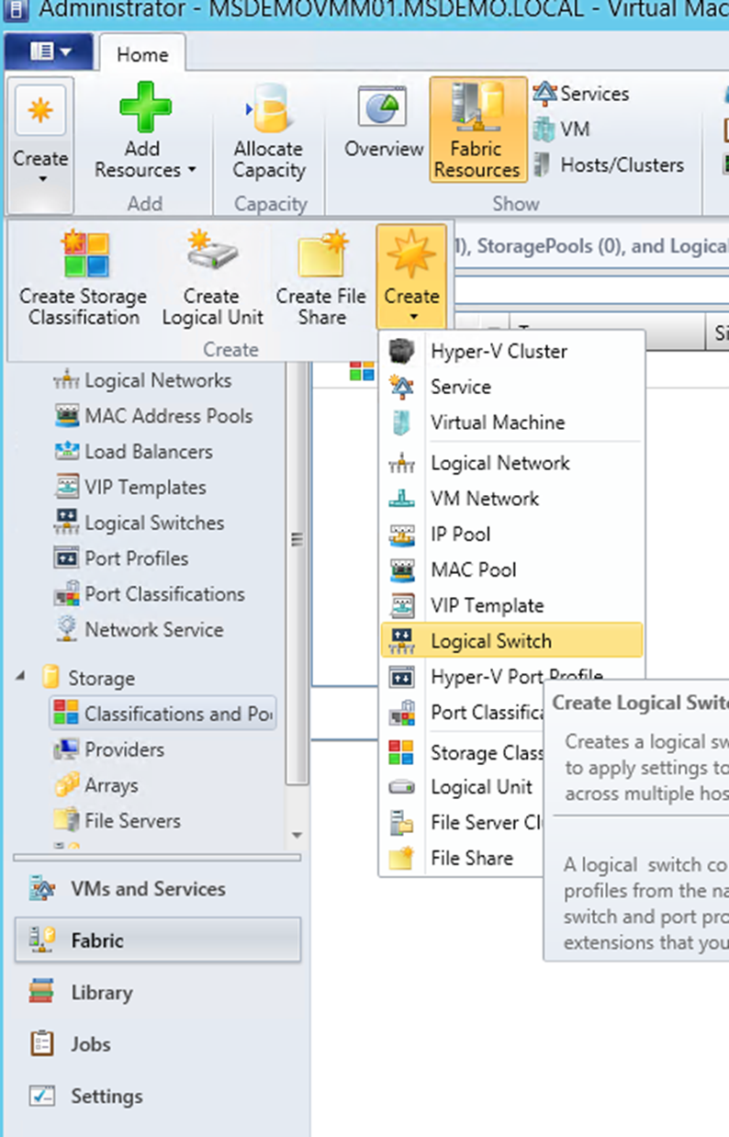Choose File Share from Create menu
Image resolution: width=729 pixels, height=1137 pixels.
tap(463, 859)
